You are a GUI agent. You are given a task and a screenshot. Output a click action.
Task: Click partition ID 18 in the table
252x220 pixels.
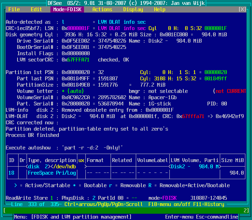click(x=11, y=173)
